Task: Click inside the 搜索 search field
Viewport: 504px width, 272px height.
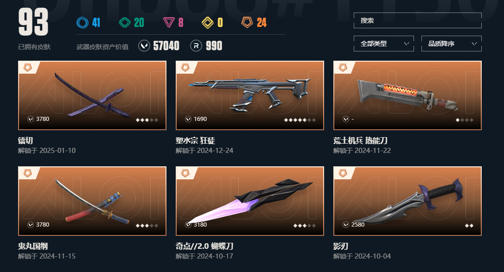Action: coord(418,20)
